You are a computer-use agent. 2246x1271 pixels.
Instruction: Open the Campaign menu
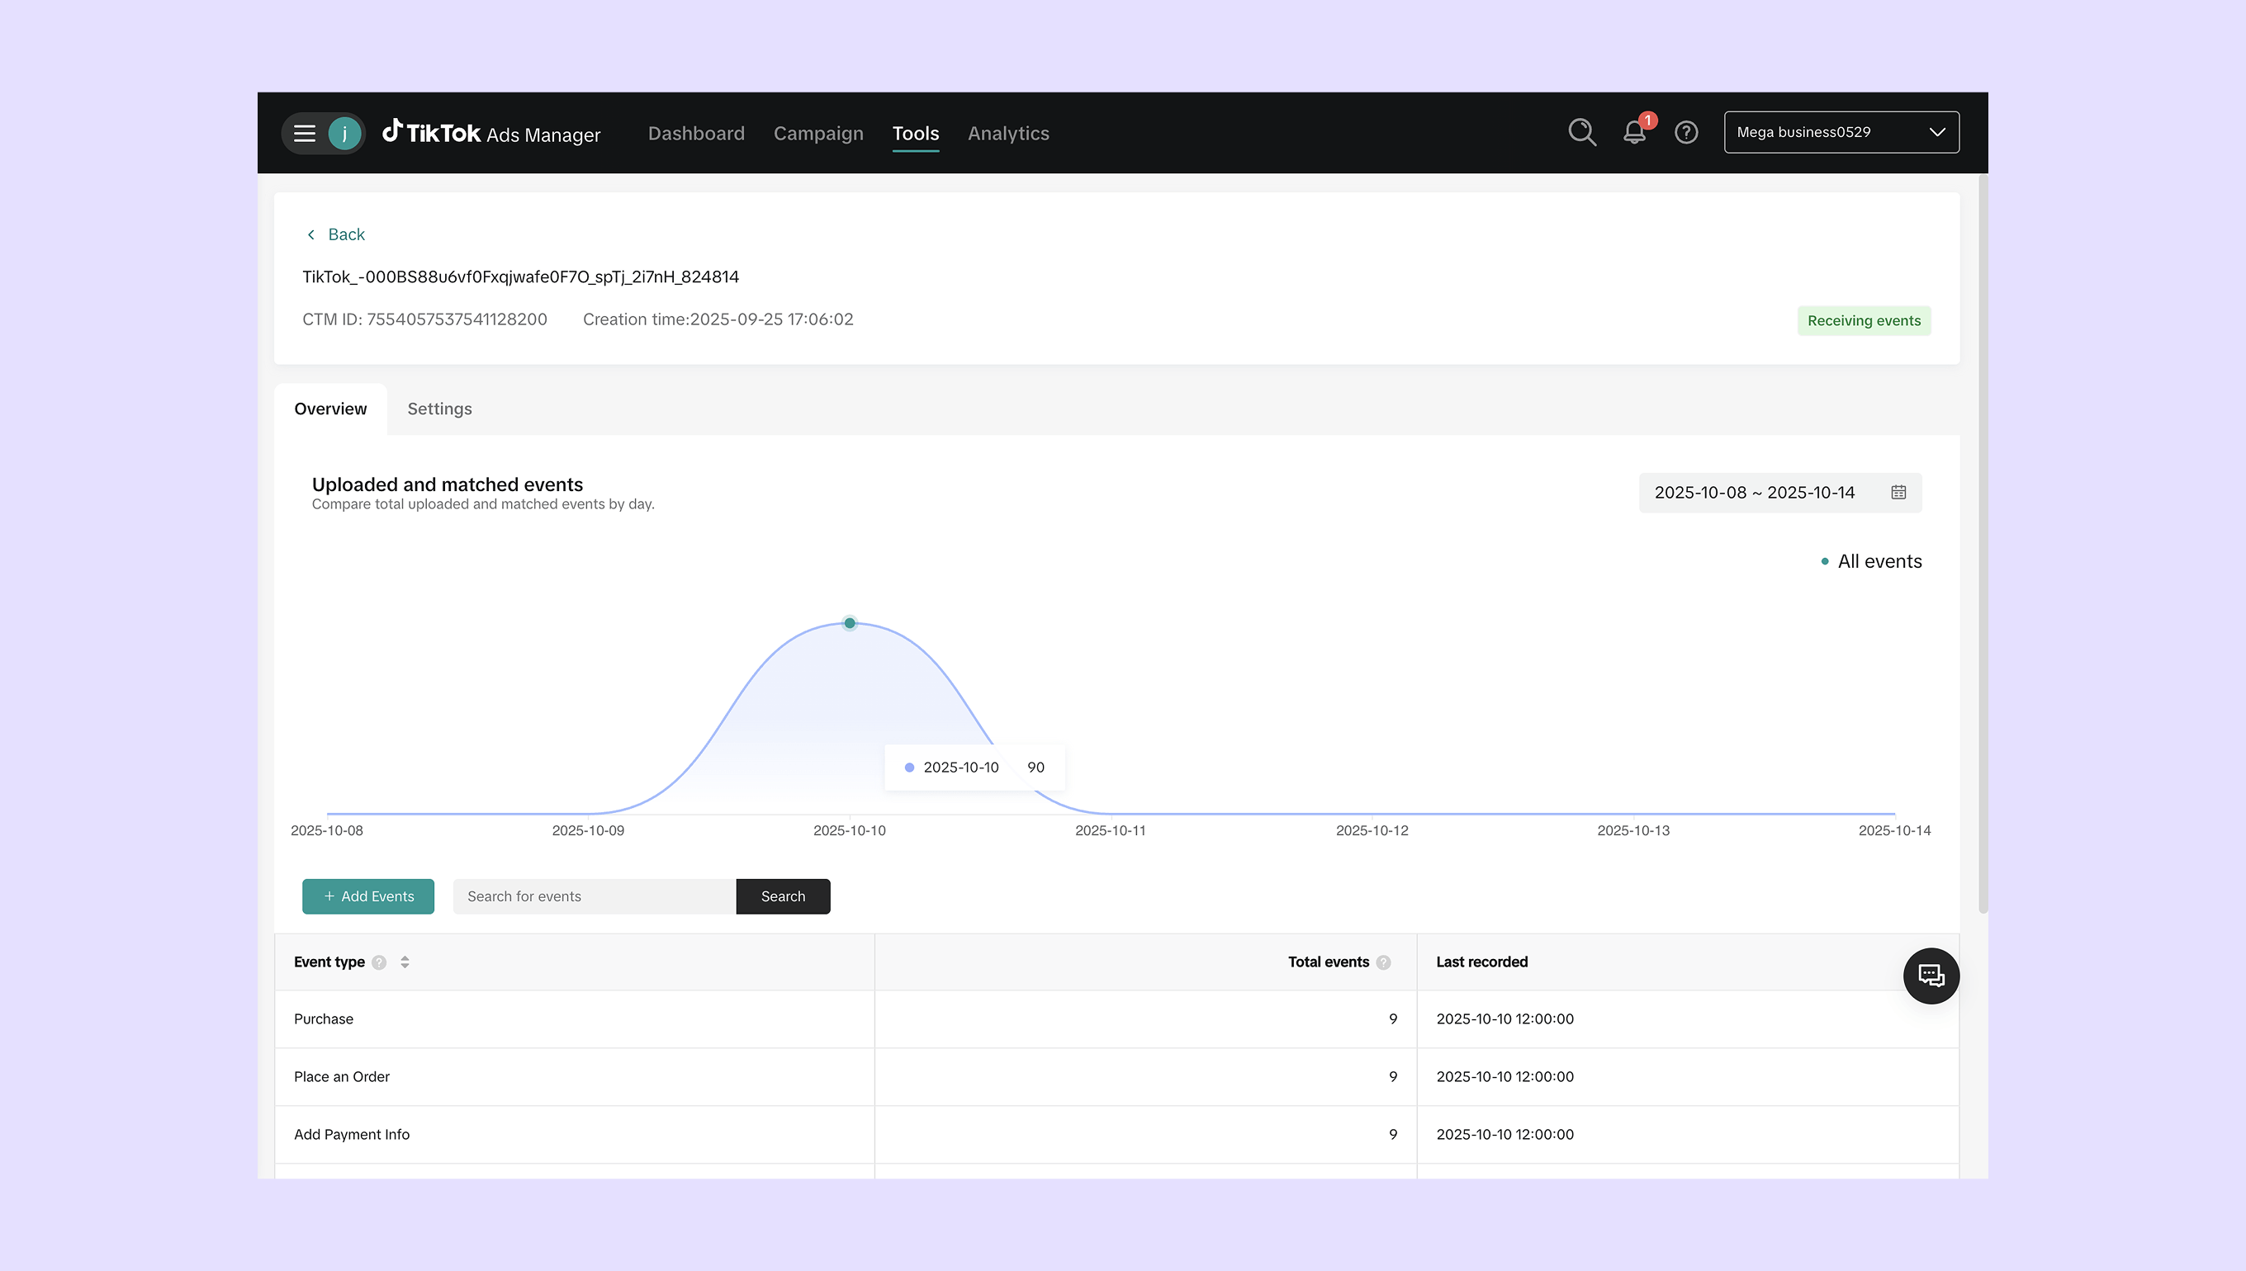pyautogui.click(x=817, y=133)
